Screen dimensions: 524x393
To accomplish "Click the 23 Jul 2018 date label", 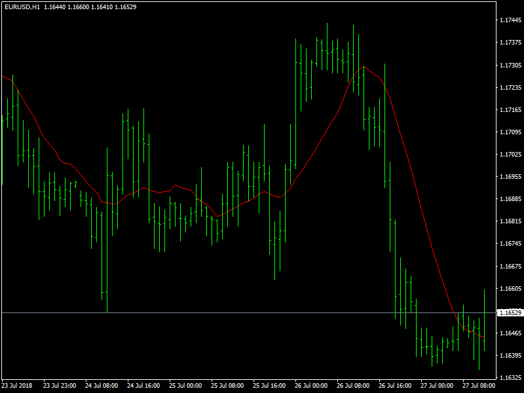I will point(18,385).
